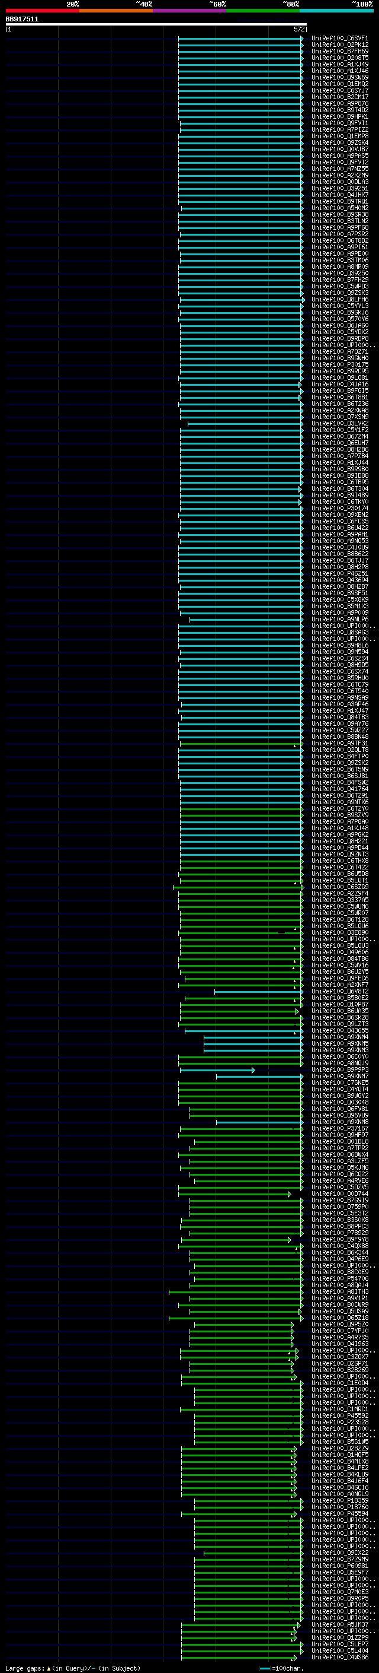The image size is (379, 1673).
Task: Click the query end position 572
Action: [299, 29]
